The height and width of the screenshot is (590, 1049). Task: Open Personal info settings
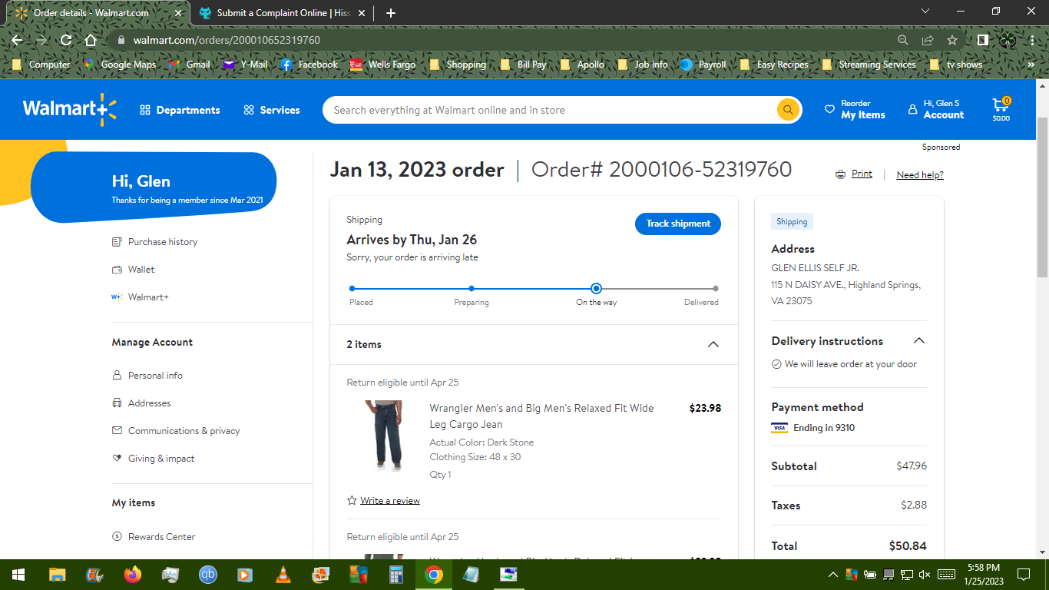click(155, 376)
